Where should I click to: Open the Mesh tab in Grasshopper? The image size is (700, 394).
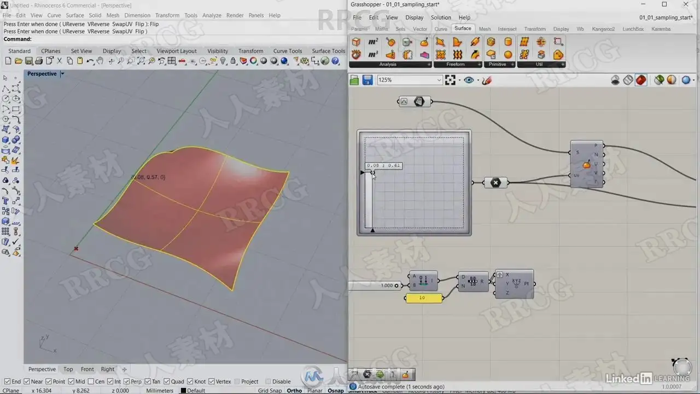[485, 29]
